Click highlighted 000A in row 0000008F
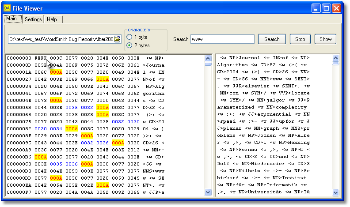 click(x=87, y=135)
